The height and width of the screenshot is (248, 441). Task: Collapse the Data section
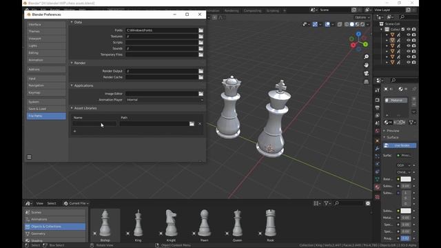click(72, 22)
